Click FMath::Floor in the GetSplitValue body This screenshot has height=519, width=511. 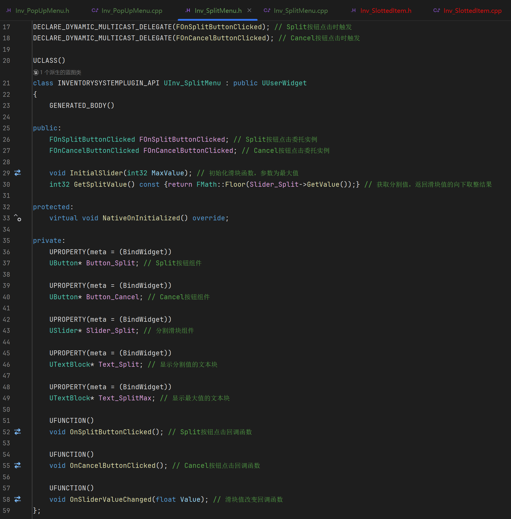click(x=221, y=184)
